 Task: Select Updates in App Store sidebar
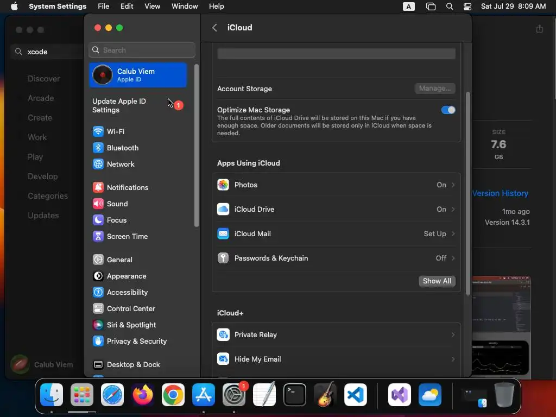pos(43,216)
